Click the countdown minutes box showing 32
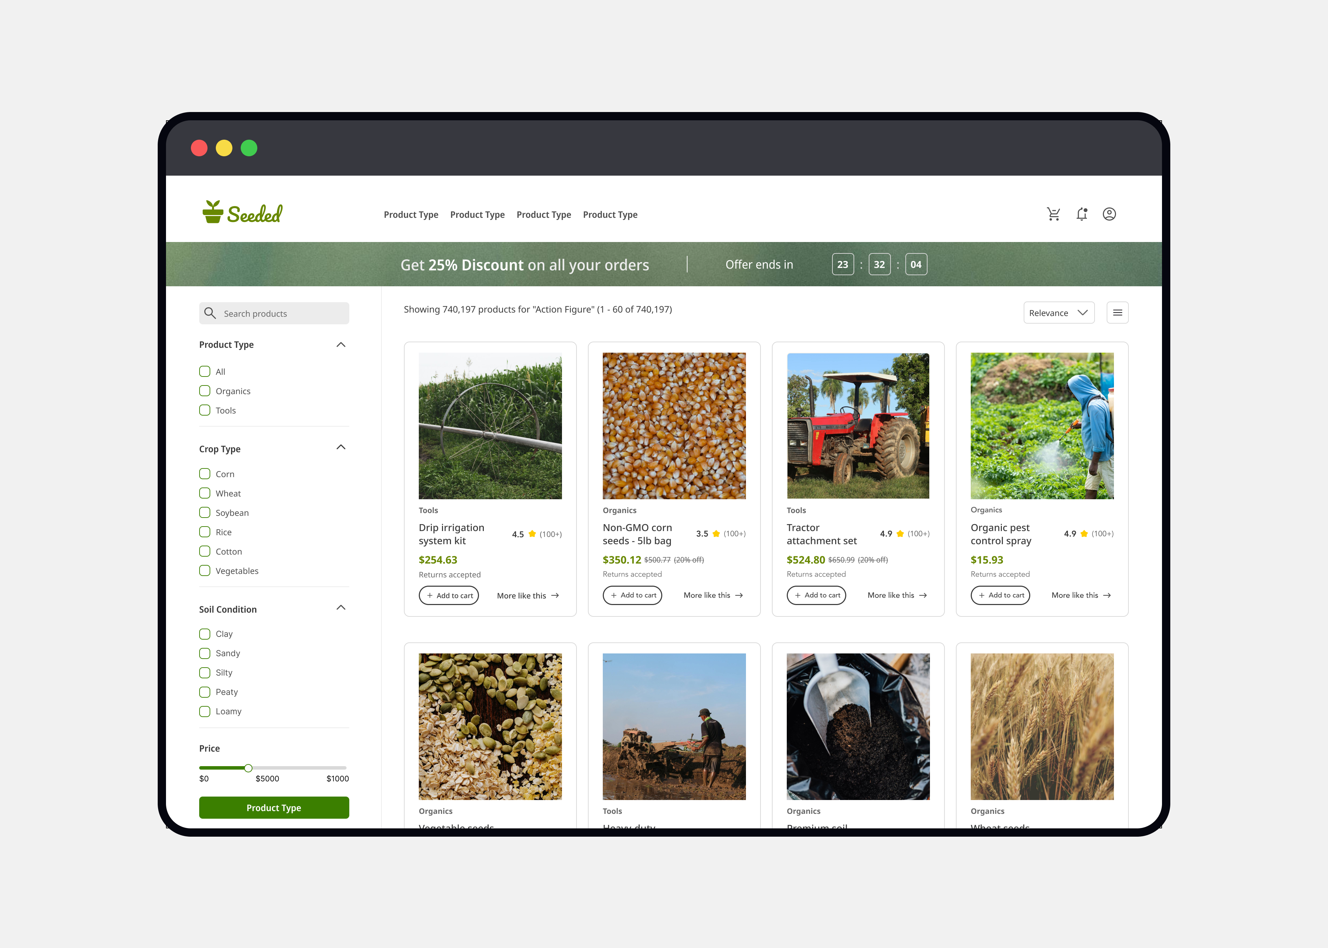This screenshot has width=1328, height=948. pyautogui.click(x=879, y=264)
